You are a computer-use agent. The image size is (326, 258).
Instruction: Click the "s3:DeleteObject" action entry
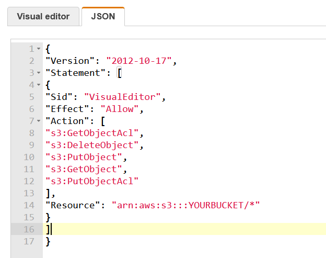click(92, 145)
